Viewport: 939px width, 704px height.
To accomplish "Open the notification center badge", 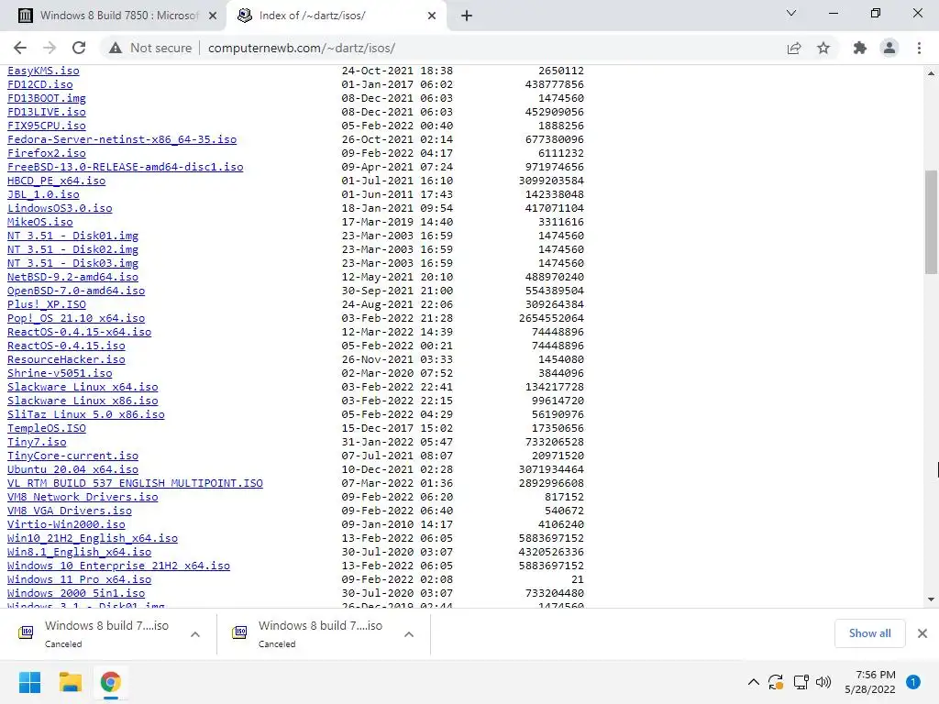I will [x=913, y=682].
